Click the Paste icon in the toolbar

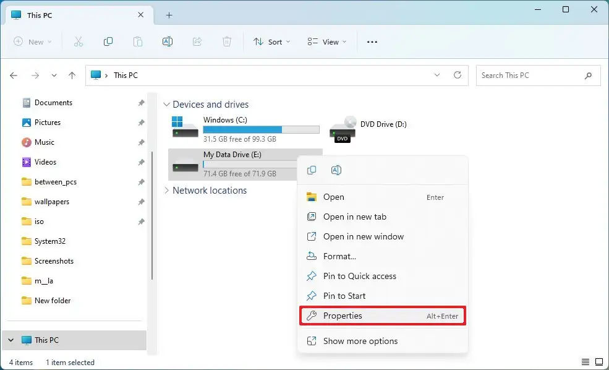[137, 41]
